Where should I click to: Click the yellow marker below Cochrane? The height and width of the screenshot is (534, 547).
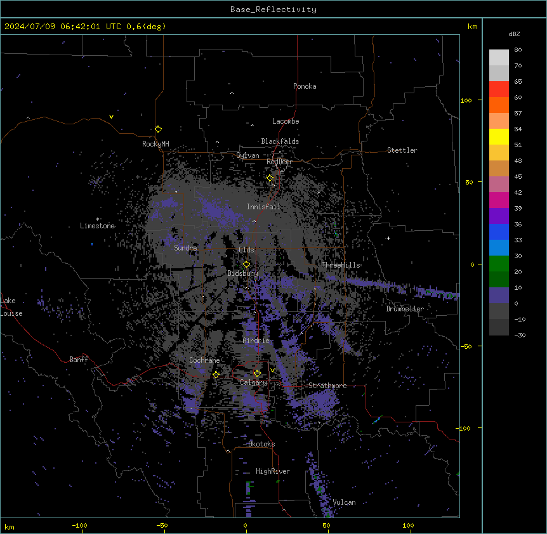216,375
